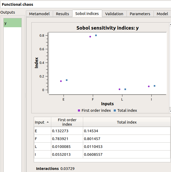Select output y in the Outputs list

point(13,23)
